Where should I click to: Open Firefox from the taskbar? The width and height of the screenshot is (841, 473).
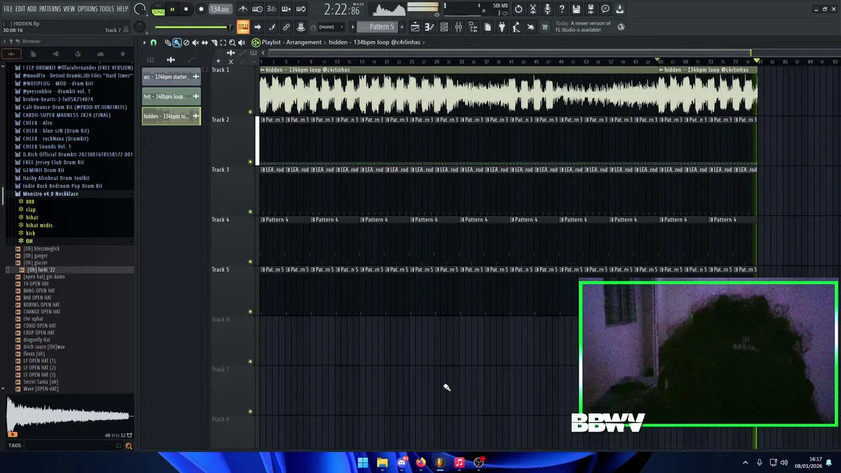coord(420,462)
